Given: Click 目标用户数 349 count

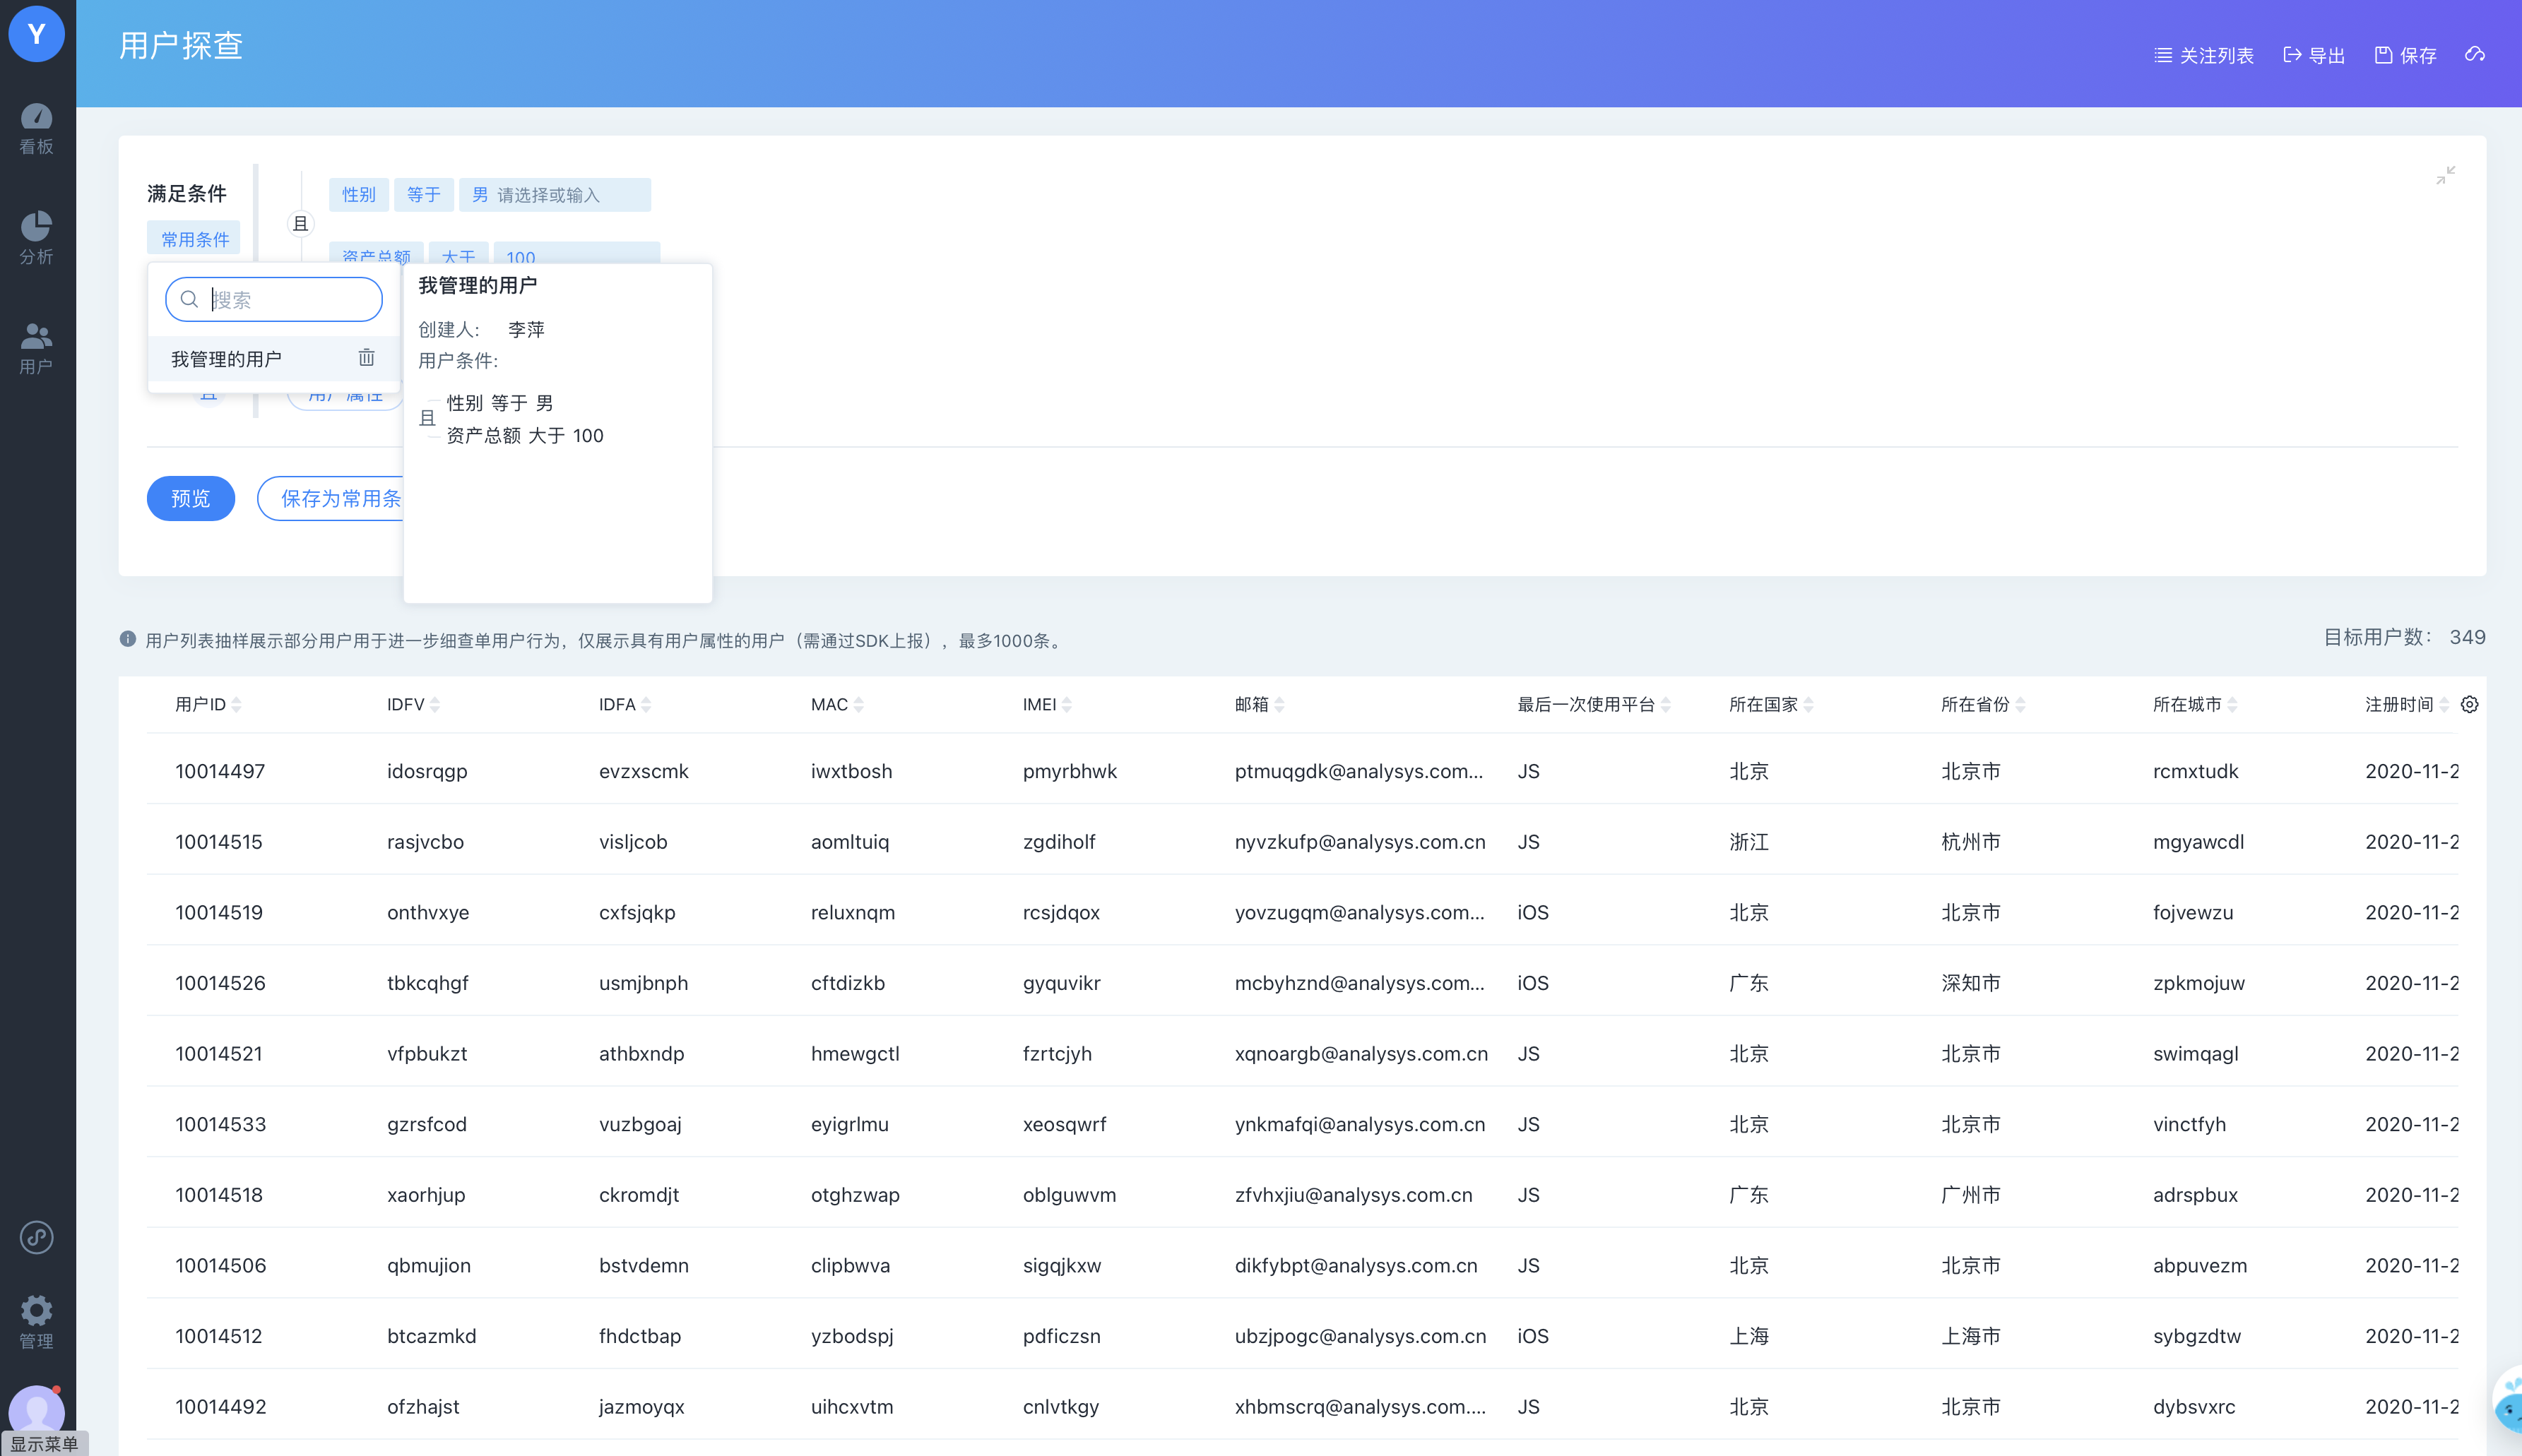Looking at the screenshot, I should pyautogui.click(x=2404, y=637).
